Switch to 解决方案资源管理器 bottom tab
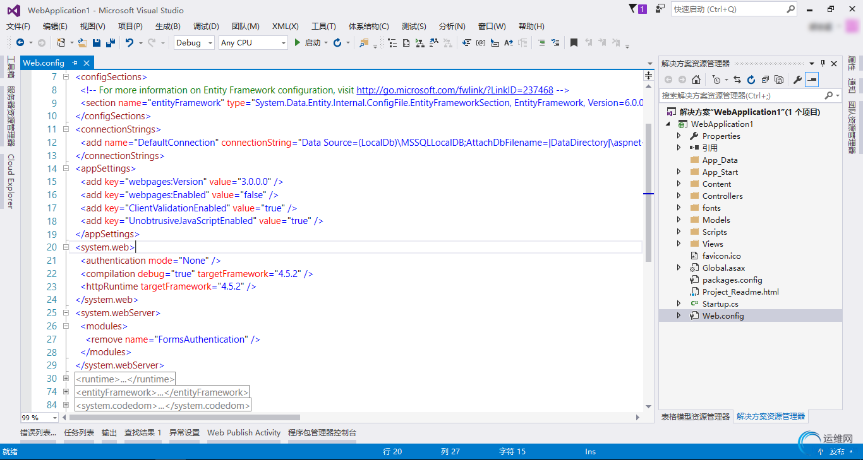This screenshot has height=460, width=863. click(771, 416)
